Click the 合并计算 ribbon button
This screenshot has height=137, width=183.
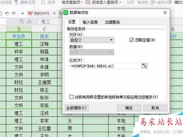(161, 2)
